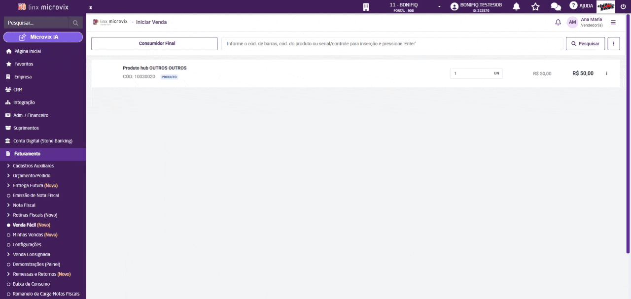This screenshot has height=299, width=631.
Task: Click the total R$ 50,00 in bold
Action: tap(583, 73)
